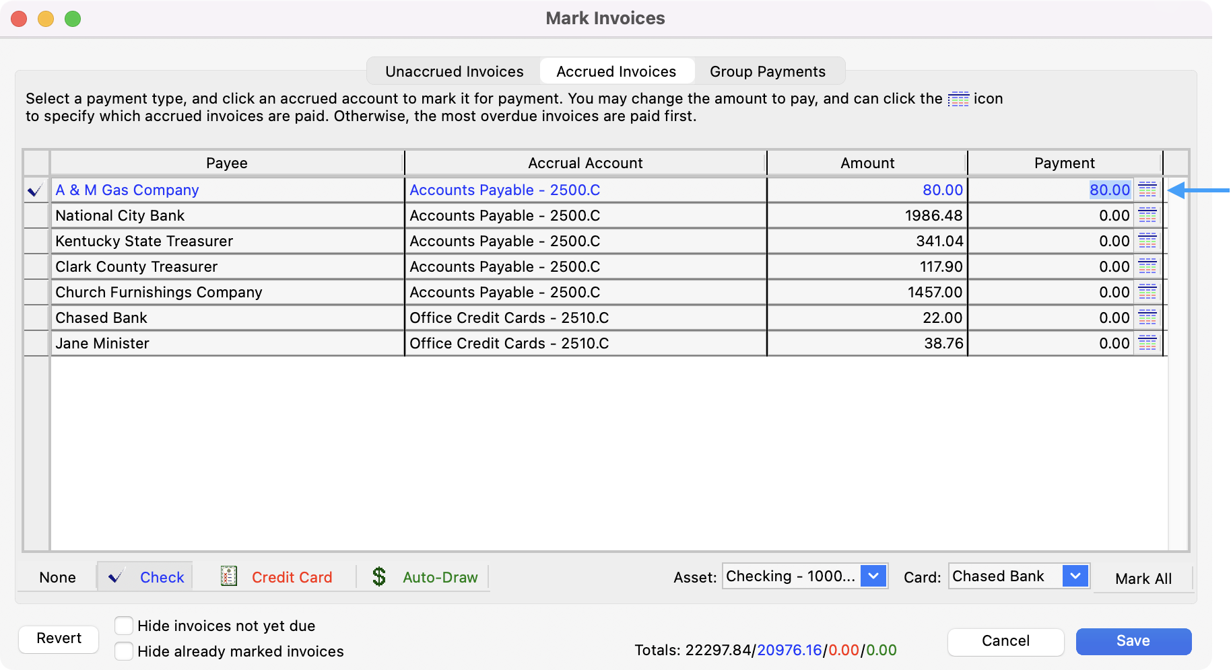Uncheck the mark for A & M Gas Company
The width and height of the screenshot is (1231, 670).
click(36, 190)
